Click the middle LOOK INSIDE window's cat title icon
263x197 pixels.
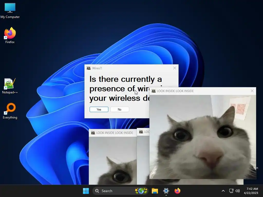tap(141, 132)
